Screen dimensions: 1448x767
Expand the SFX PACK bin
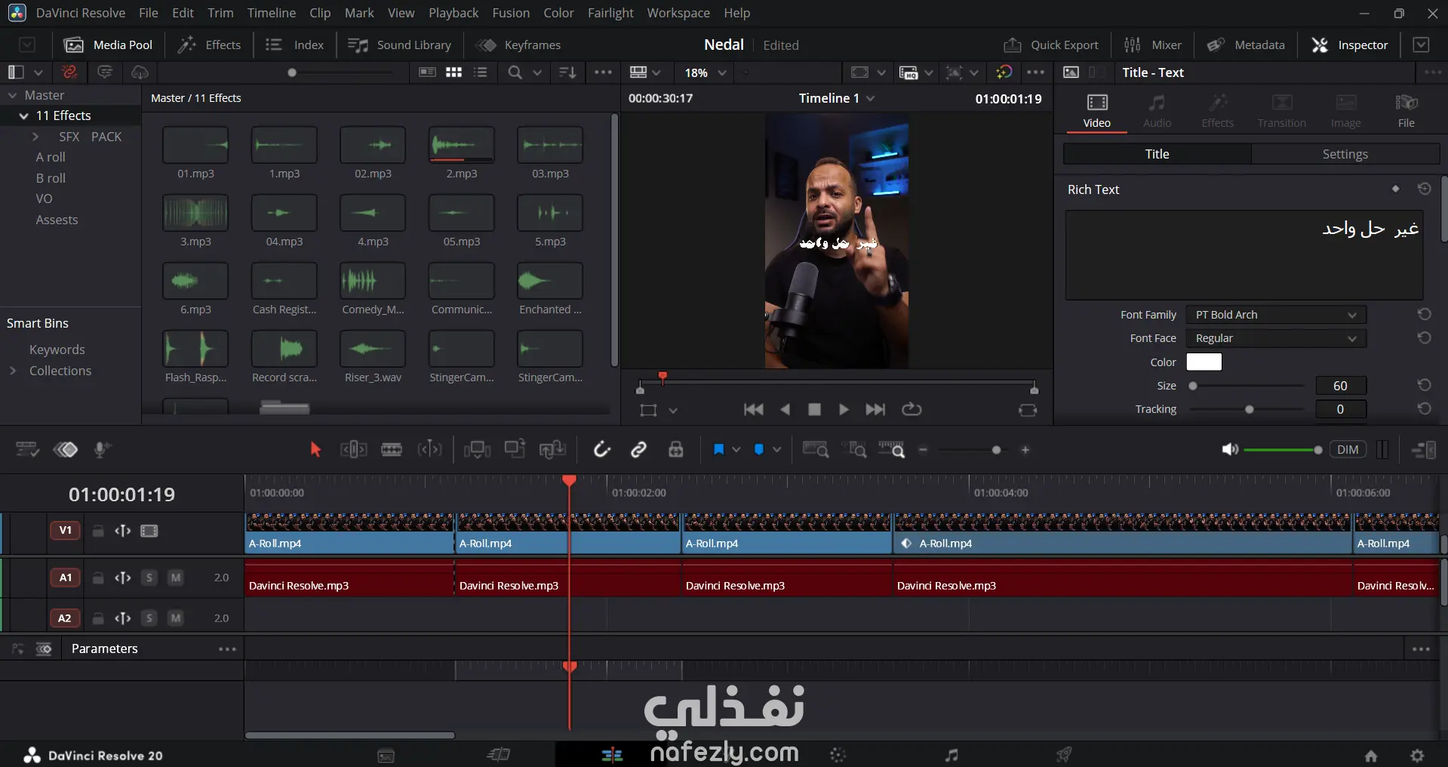coord(35,137)
